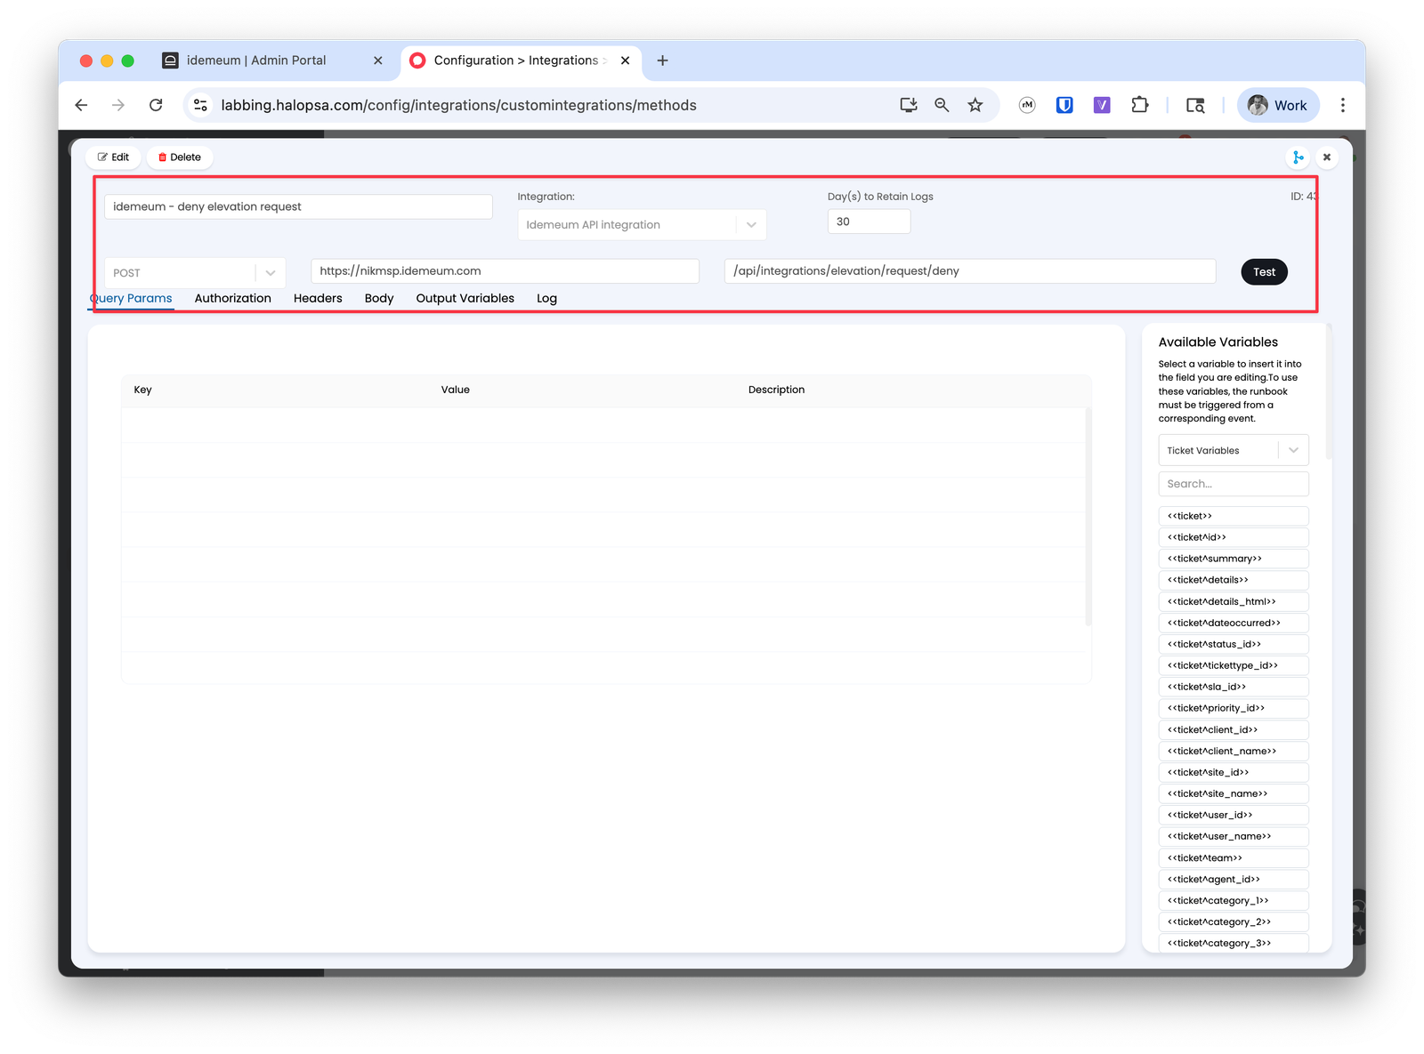Insert the <<ticket^user_name>> variable

(x=1234, y=836)
